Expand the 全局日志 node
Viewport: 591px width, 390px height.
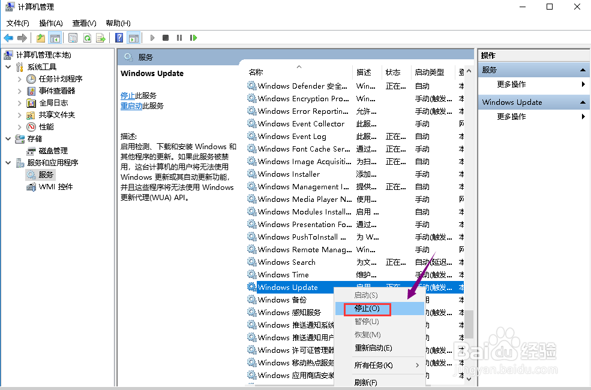20,103
